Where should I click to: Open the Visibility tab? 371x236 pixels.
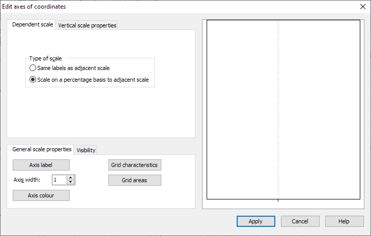86,150
